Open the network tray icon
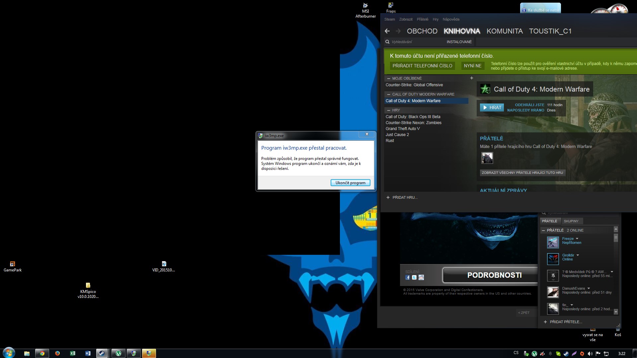637x358 pixels. (606, 354)
